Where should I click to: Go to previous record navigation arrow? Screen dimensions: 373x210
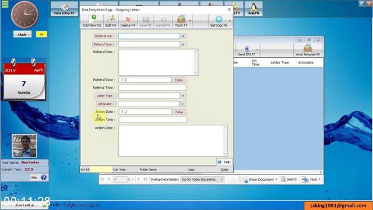pyautogui.click(x=109, y=179)
